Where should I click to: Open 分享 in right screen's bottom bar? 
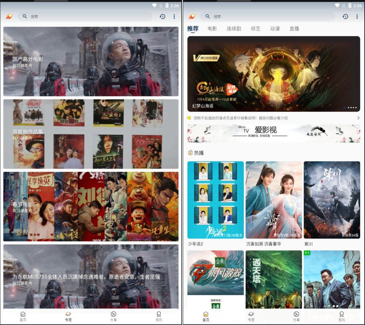point(296,317)
